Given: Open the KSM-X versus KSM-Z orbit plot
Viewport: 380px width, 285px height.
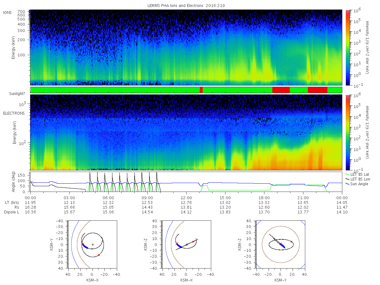Looking at the screenshot, I should pos(187,244).
